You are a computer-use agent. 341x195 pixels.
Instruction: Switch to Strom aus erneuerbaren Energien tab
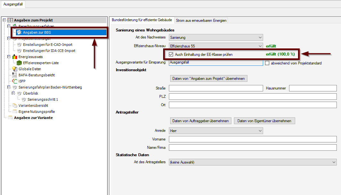point(201,21)
